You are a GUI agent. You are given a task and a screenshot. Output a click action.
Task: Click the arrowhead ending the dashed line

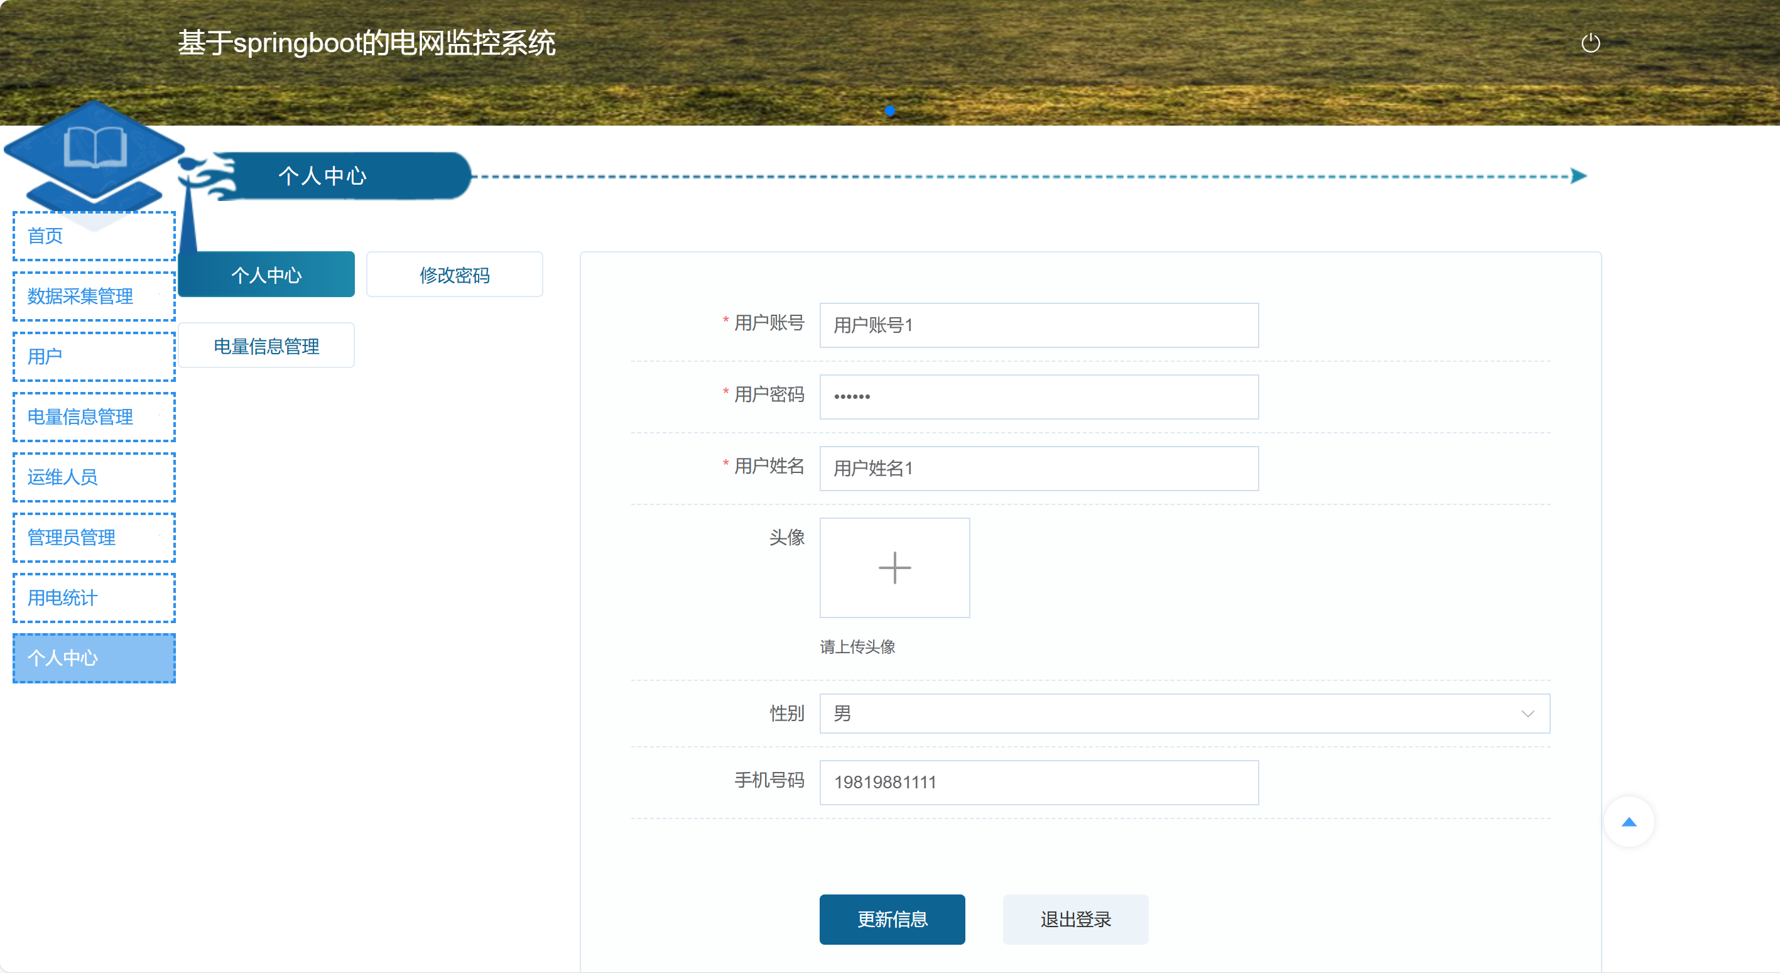click(x=1578, y=177)
